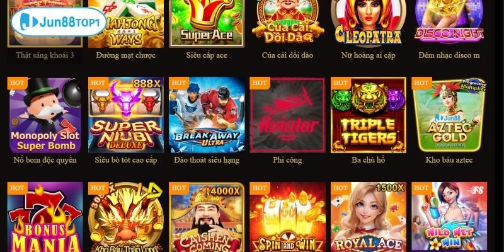Open the Break Away Ultra hockey game

click(x=207, y=115)
